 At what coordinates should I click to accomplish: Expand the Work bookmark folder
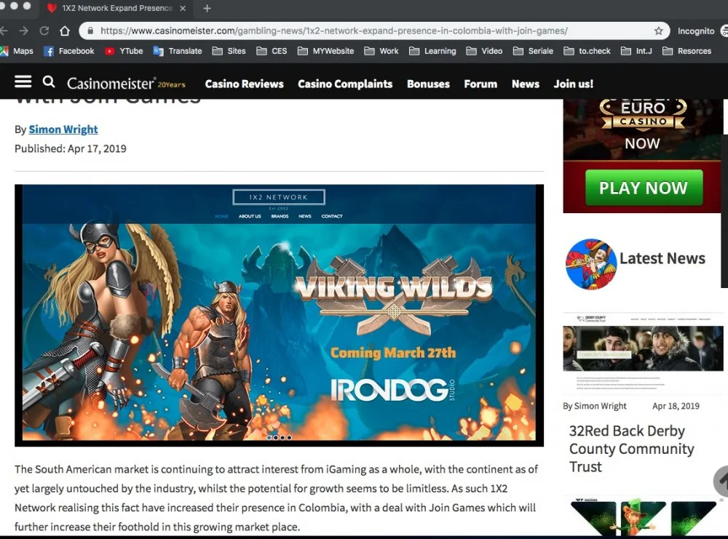click(381, 51)
